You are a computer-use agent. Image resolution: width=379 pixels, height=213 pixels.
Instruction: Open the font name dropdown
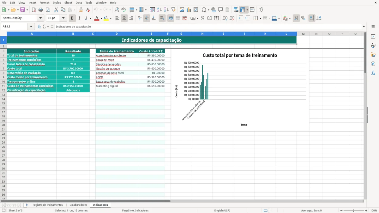[x=40, y=18]
